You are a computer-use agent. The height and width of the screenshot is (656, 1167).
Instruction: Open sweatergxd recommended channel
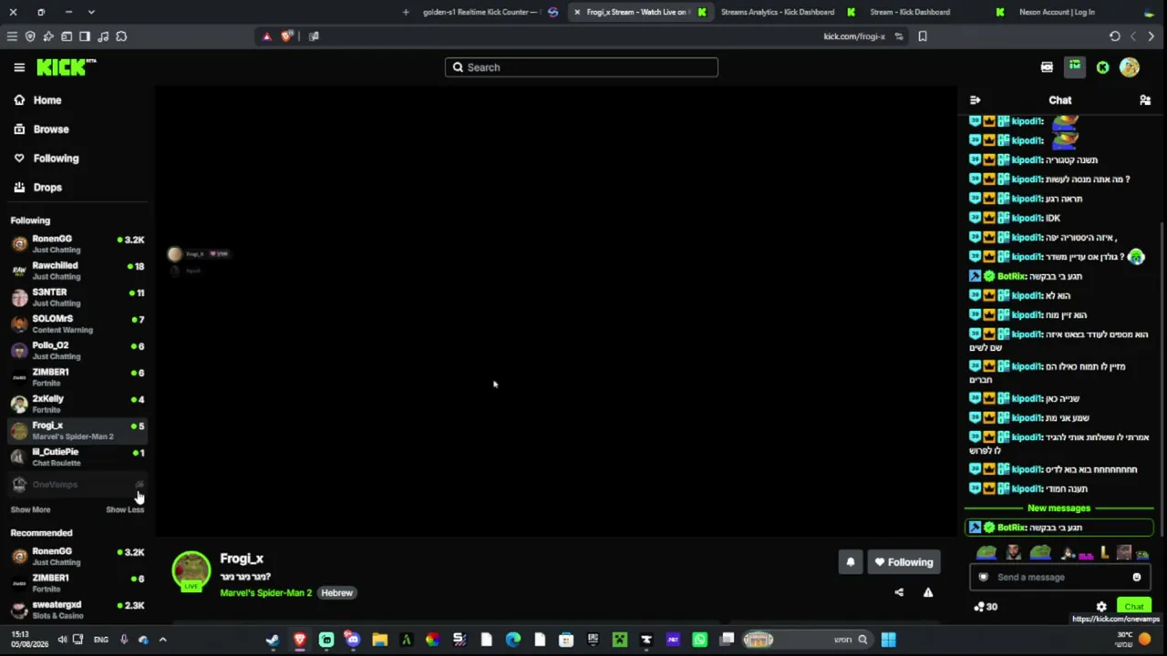tap(77, 610)
